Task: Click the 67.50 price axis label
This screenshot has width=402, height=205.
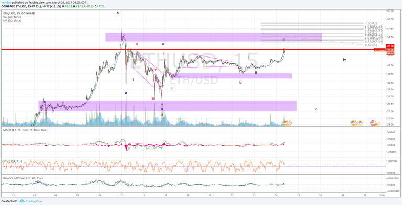Action: (390, 11)
